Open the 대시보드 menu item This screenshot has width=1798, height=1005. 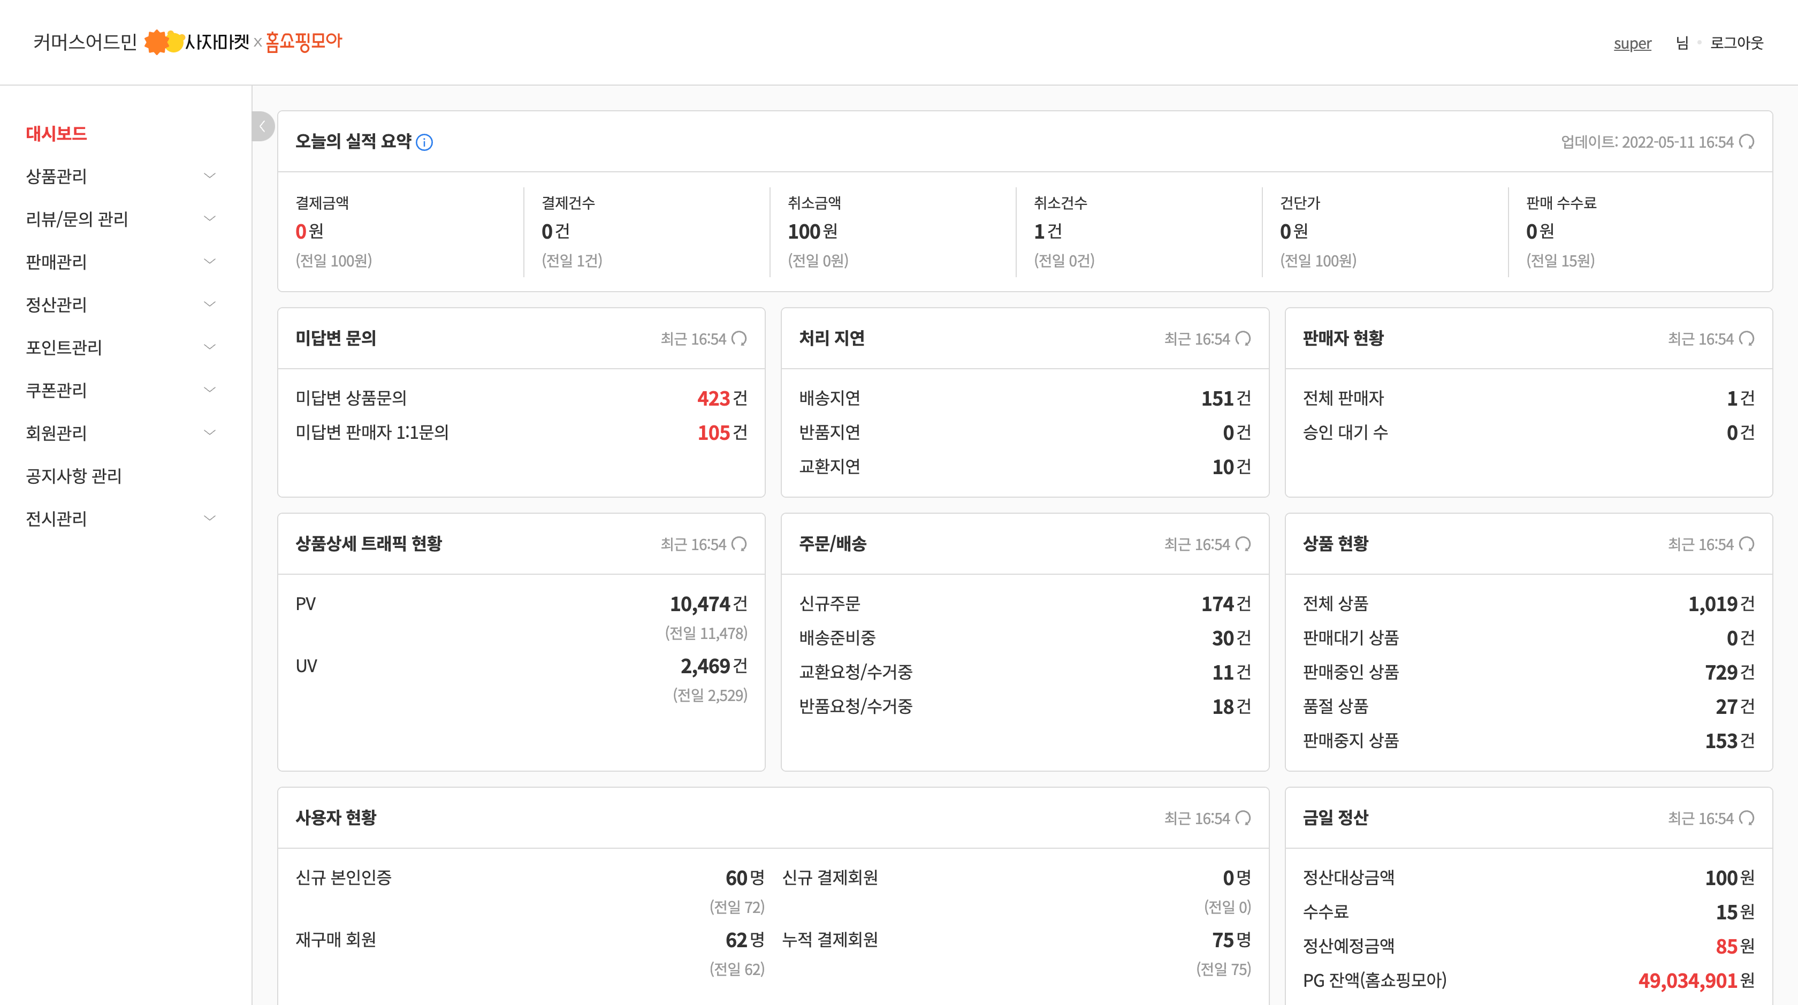click(57, 133)
